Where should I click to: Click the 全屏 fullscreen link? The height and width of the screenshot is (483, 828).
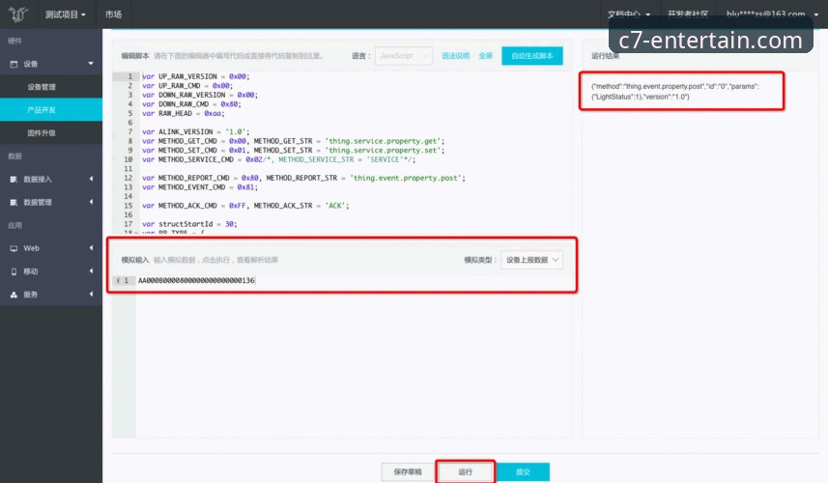pos(485,56)
